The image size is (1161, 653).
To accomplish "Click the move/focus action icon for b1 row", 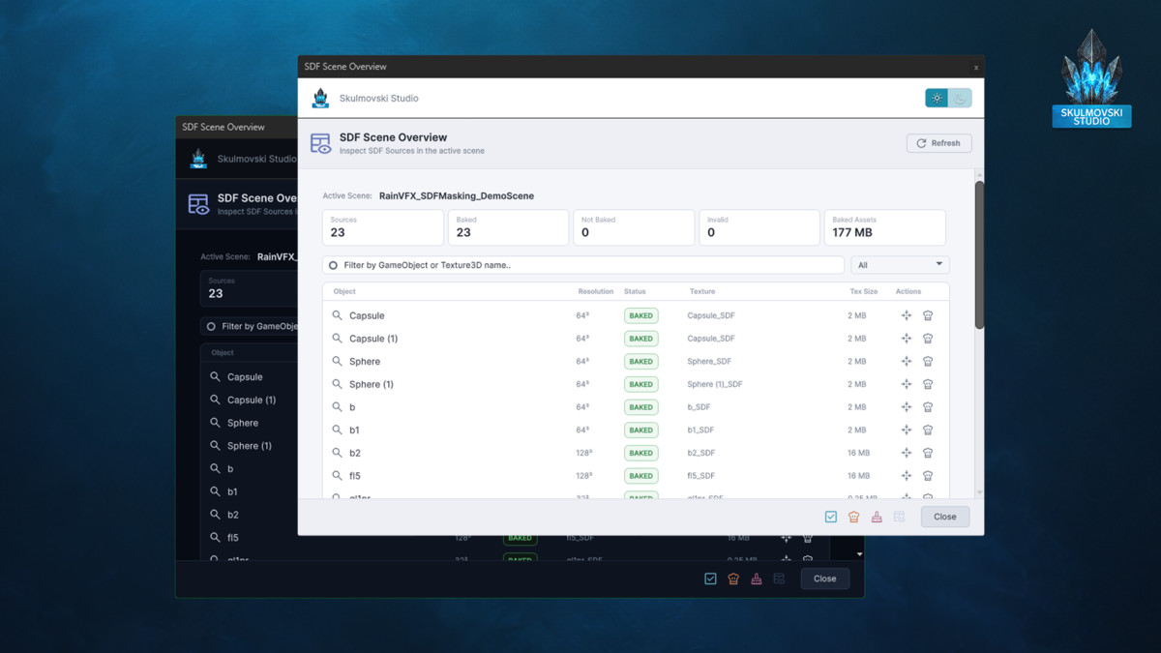I will (x=907, y=430).
